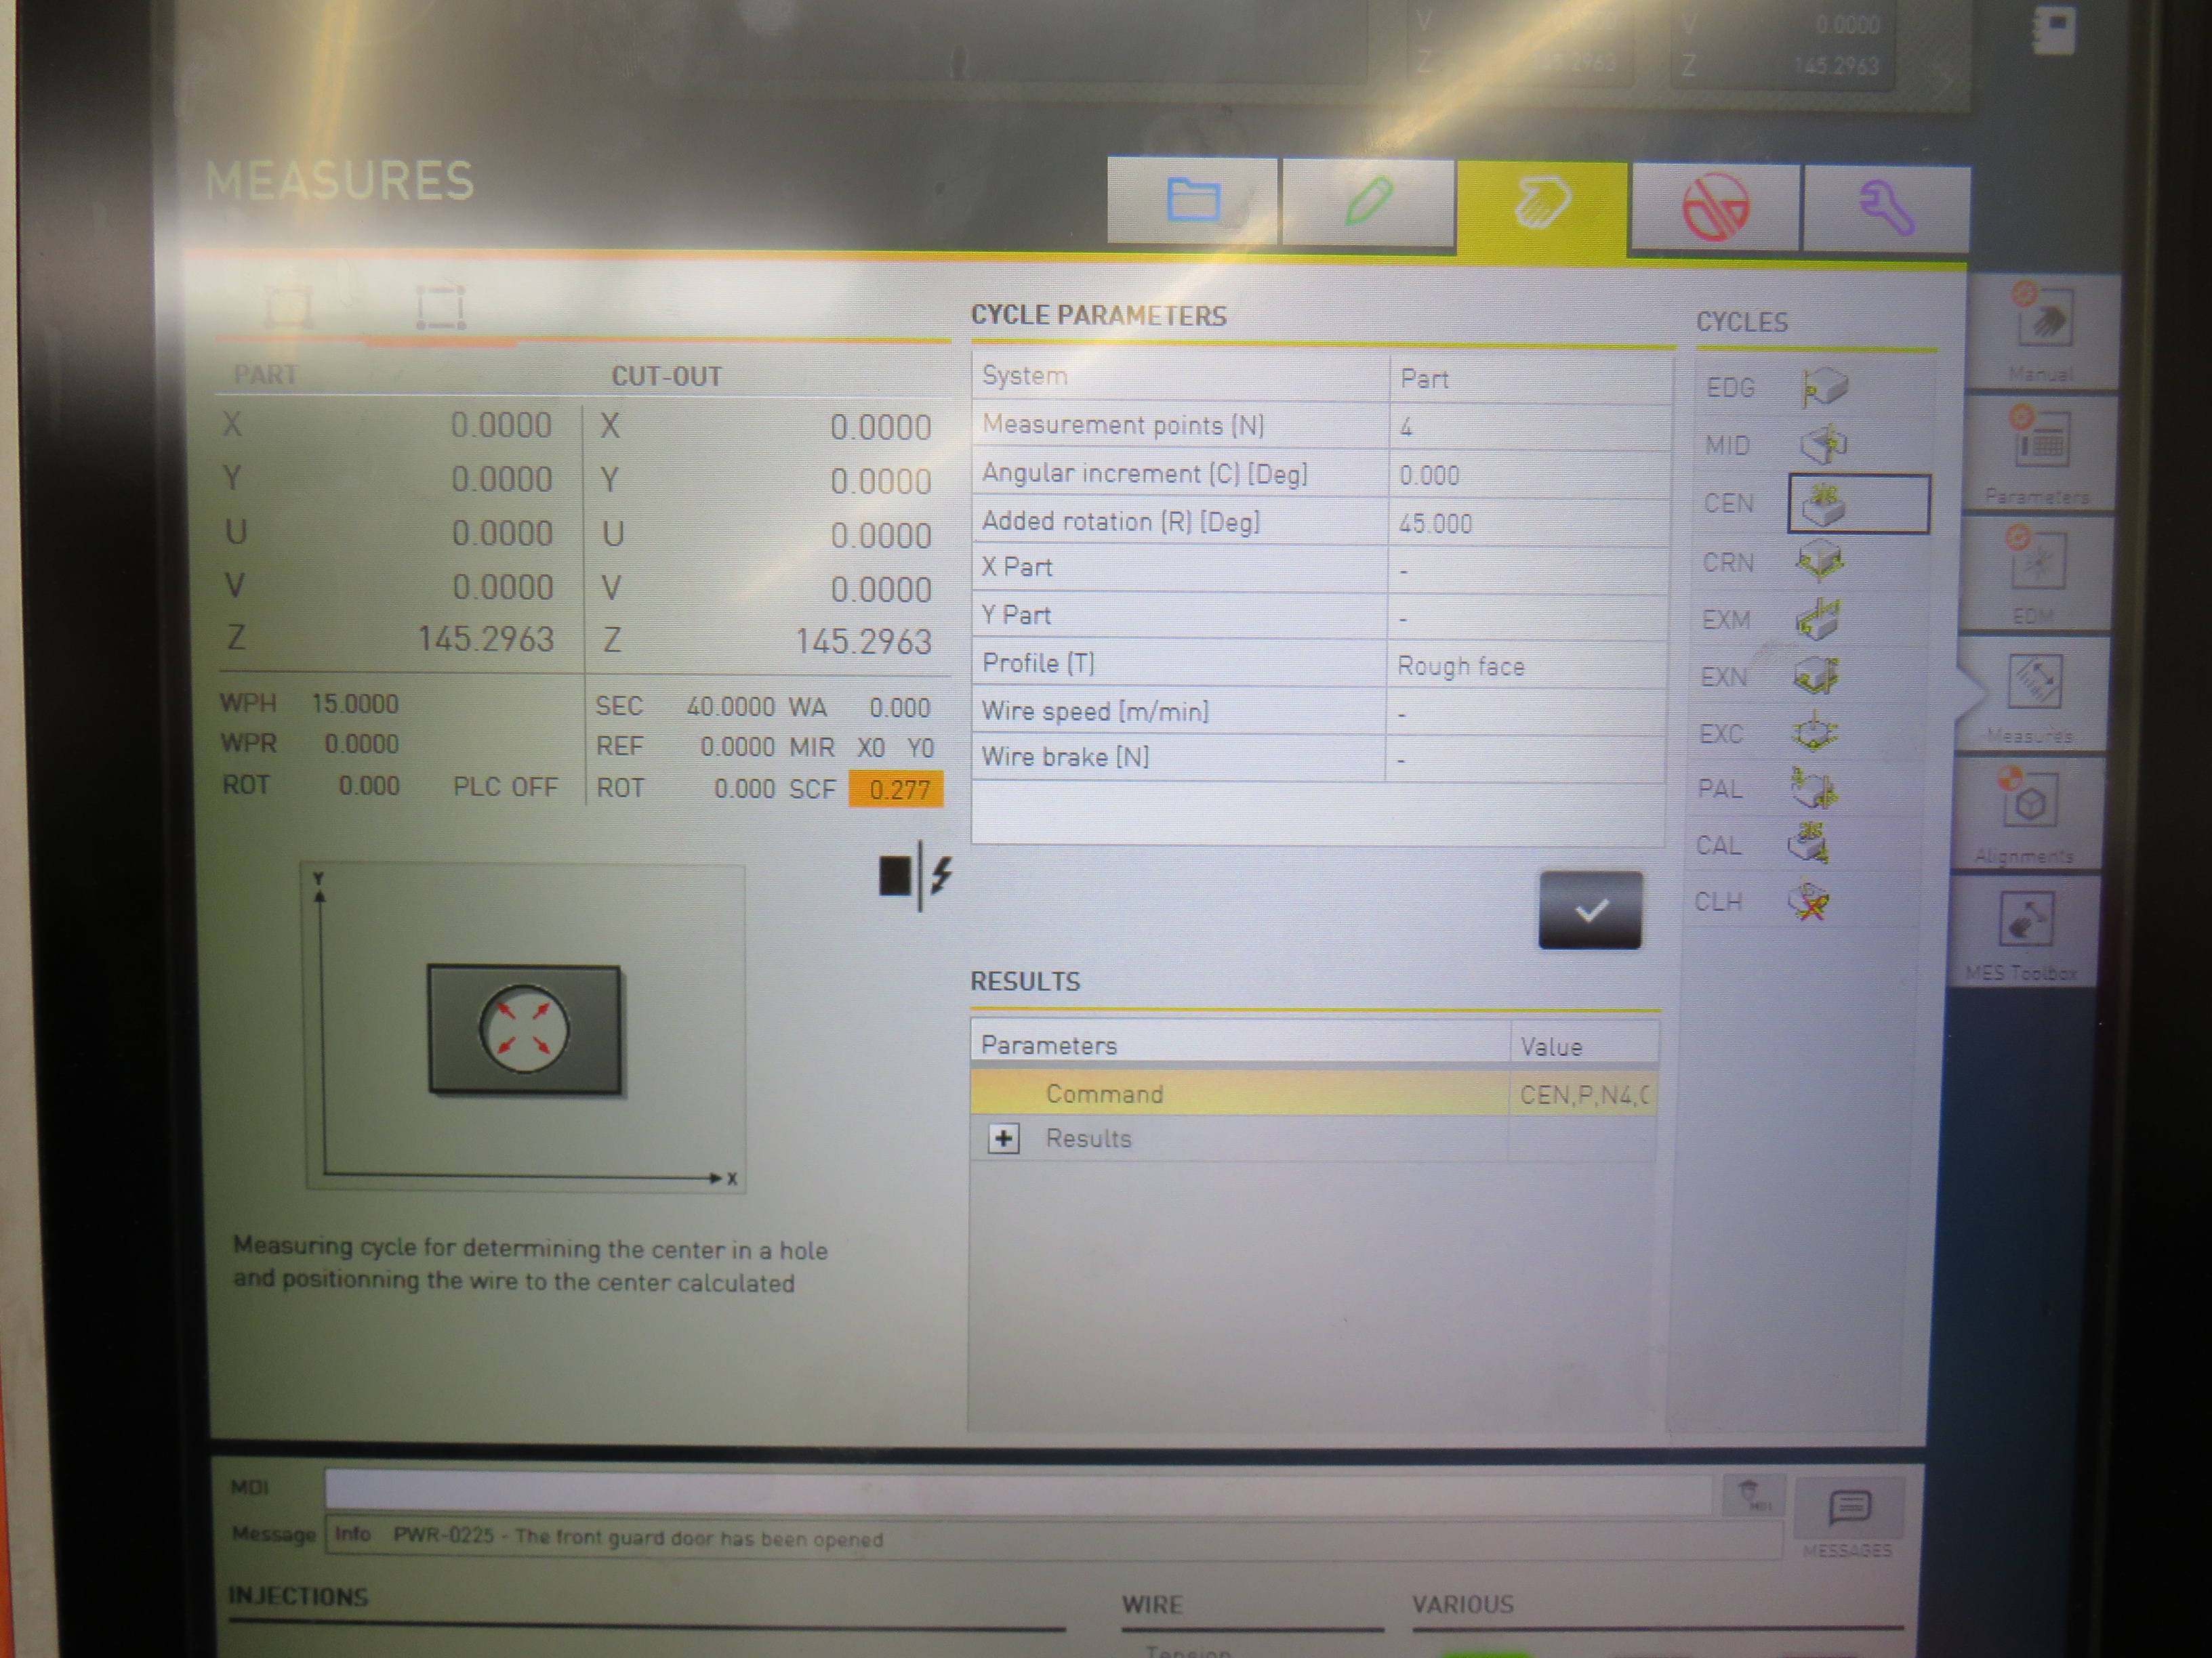This screenshot has width=2212, height=1658.
Task: Toggle the PART coordinate view icon
Action: pyautogui.click(x=290, y=306)
